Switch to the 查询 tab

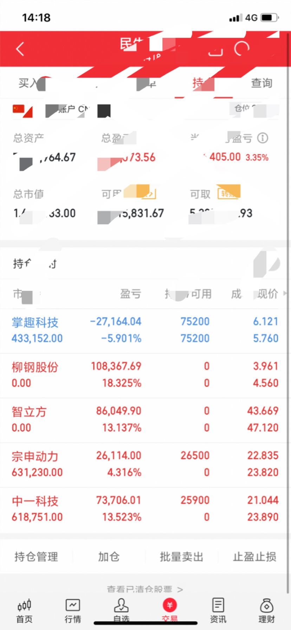(262, 83)
